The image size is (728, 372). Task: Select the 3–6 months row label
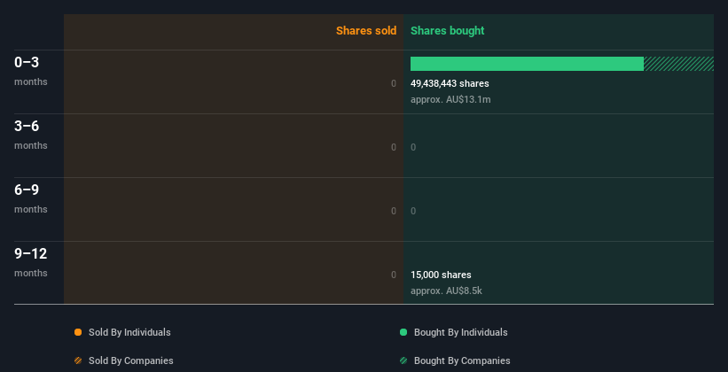tap(31, 135)
